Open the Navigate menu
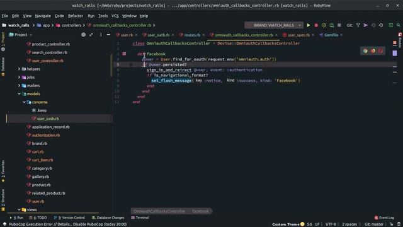Viewport: 403px width, 227px height. click(x=43, y=16)
